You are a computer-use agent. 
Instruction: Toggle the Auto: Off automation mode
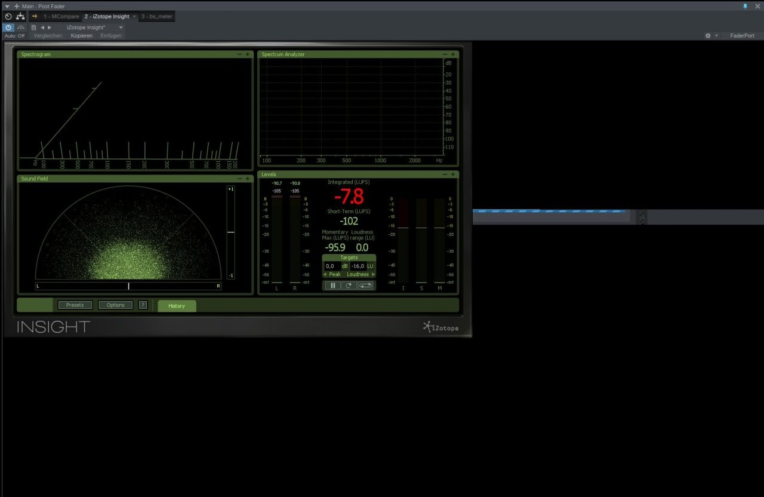click(x=15, y=36)
